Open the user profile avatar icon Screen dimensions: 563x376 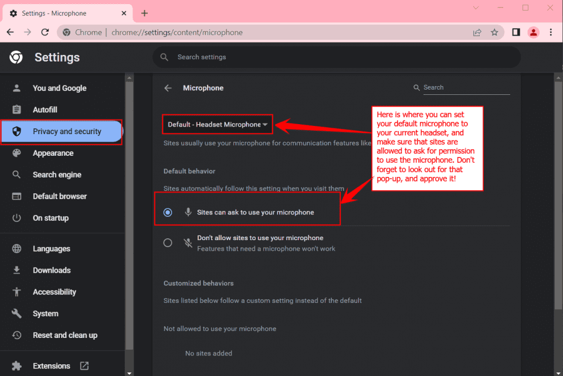(533, 32)
